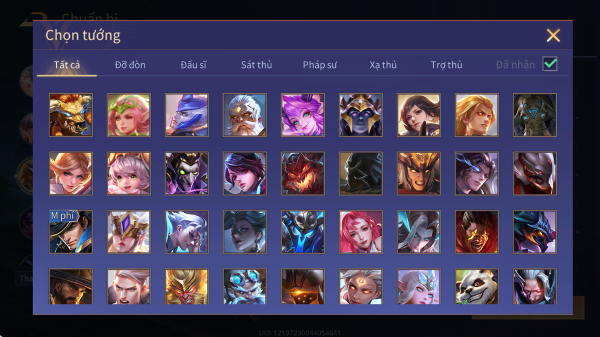Switch to the Xạ thủ tab
The image size is (600, 337).
[x=383, y=65]
